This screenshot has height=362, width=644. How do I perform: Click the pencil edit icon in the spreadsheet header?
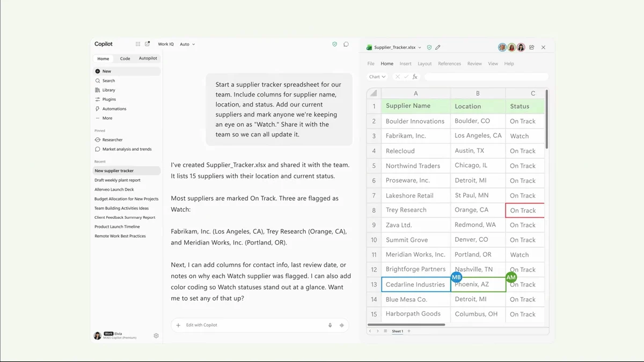click(x=438, y=47)
